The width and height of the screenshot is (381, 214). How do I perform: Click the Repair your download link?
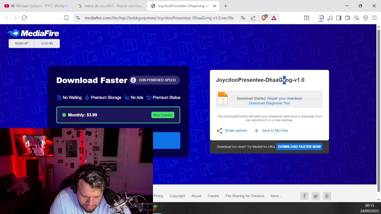pos(285,98)
